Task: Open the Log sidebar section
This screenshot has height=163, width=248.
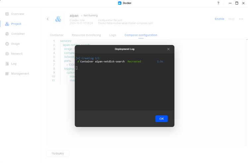Action: (x=14, y=63)
